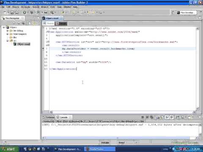Switch the editor to Source mode

49,23
